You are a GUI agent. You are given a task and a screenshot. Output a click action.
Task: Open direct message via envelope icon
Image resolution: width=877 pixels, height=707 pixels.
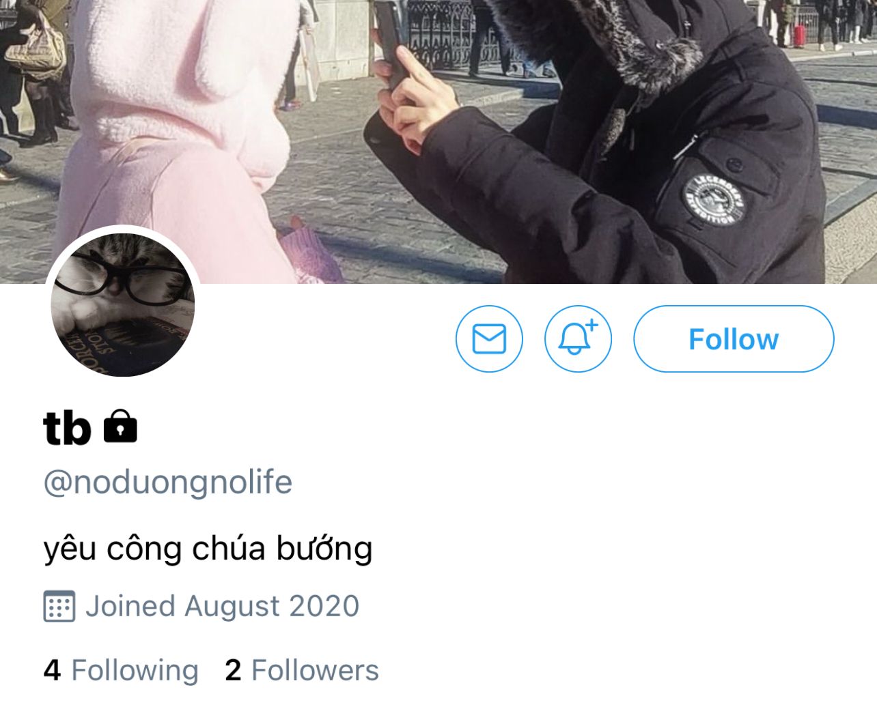[489, 339]
